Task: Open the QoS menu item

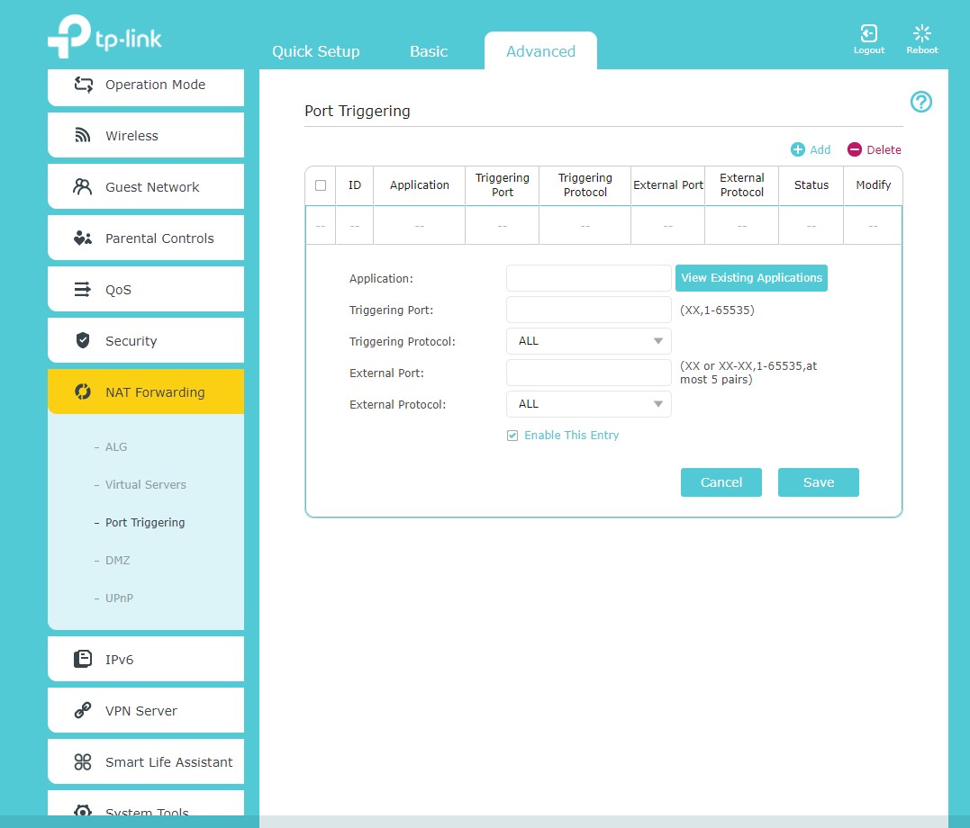Action: (x=145, y=289)
